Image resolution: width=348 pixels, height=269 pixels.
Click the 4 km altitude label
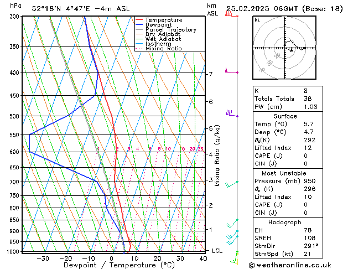[x=211, y=154]
